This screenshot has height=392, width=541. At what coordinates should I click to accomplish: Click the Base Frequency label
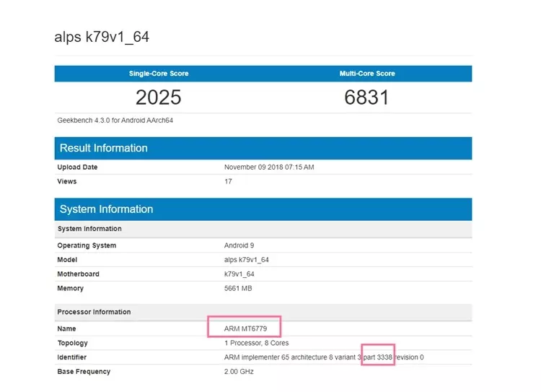pyautogui.click(x=84, y=372)
